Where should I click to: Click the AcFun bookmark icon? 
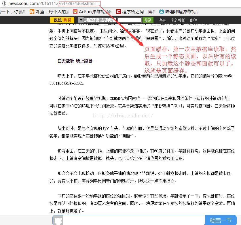point(75,12)
